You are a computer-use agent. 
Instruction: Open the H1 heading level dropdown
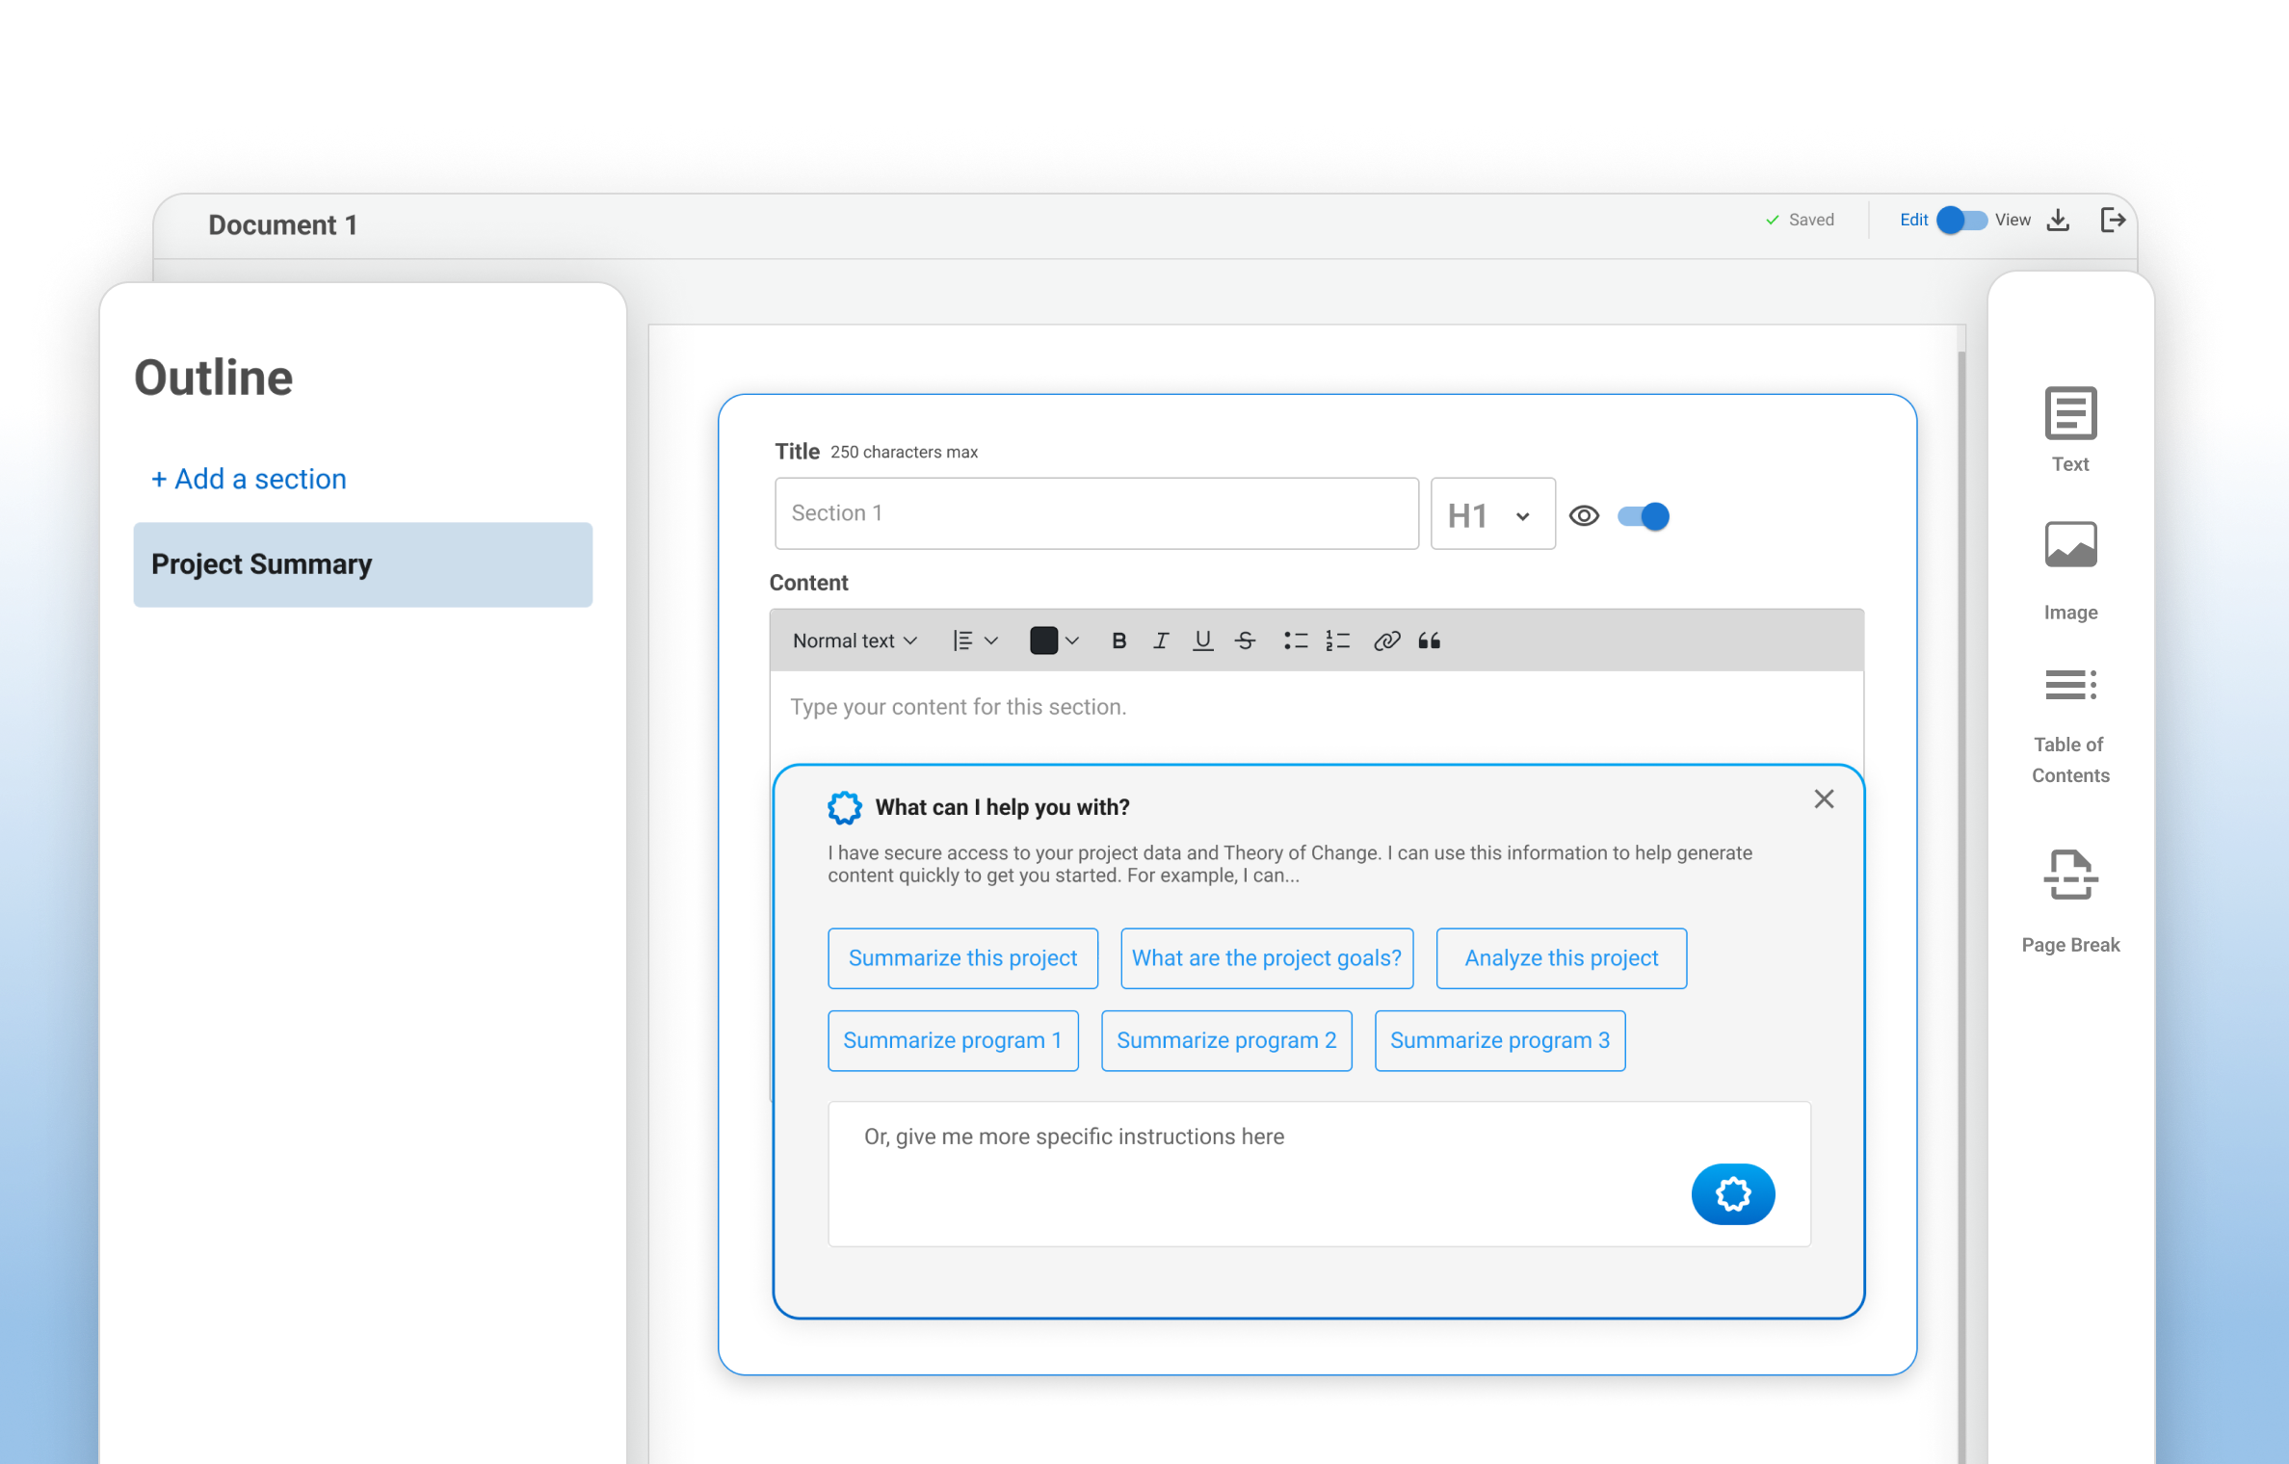point(1491,514)
